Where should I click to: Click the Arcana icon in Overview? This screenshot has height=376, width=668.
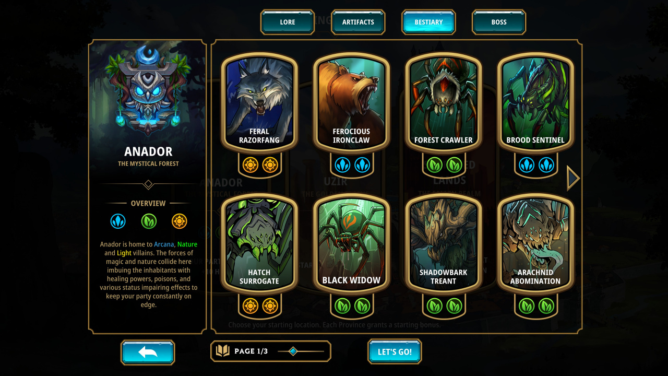click(118, 221)
